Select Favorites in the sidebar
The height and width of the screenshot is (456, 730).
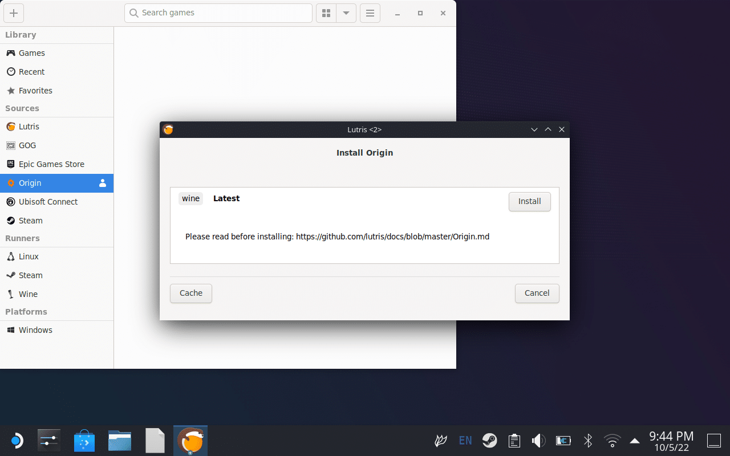(x=56, y=91)
